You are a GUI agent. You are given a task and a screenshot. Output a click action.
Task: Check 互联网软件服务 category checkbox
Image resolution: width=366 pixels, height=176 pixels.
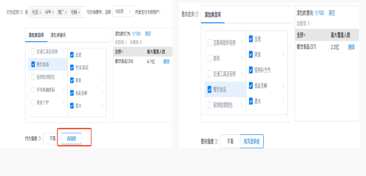pos(209,43)
